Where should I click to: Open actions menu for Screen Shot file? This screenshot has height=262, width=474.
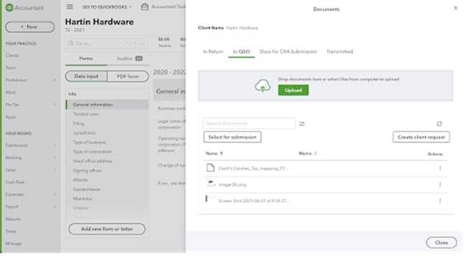click(440, 200)
